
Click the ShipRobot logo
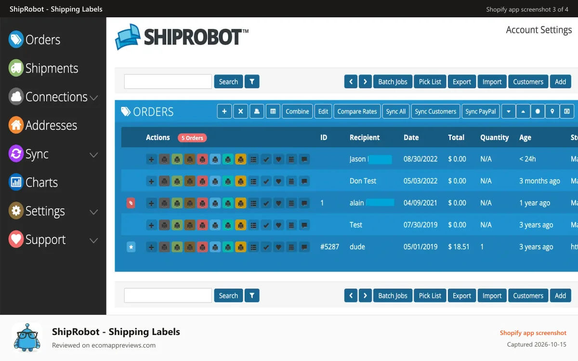(182, 37)
